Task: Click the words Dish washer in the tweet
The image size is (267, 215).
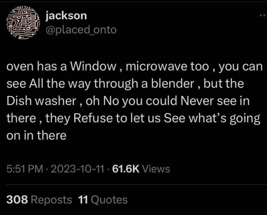Action: click(x=41, y=101)
